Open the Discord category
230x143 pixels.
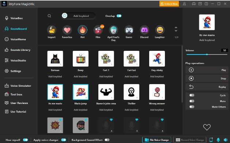pyautogui.click(x=144, y=30)
